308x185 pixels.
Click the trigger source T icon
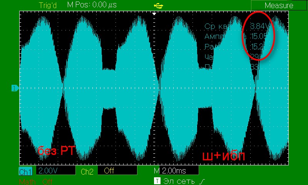[157, 180]
